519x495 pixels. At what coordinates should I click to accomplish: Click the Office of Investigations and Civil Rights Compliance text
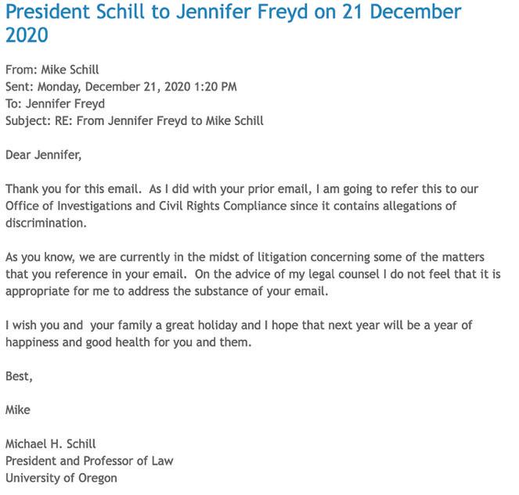(146, 206)
